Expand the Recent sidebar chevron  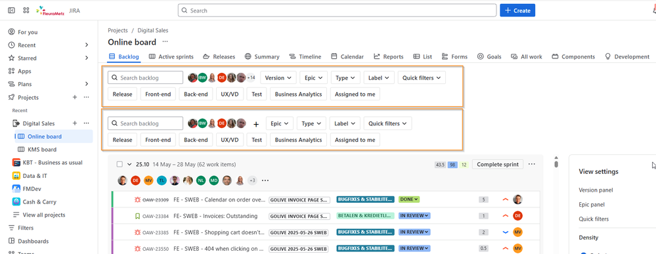click(x=87, y=45)
